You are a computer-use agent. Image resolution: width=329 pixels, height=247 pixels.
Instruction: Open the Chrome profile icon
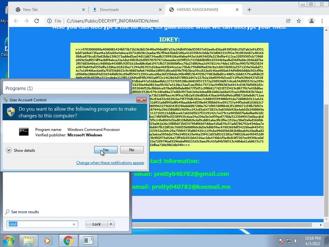[x=312, y=21]
